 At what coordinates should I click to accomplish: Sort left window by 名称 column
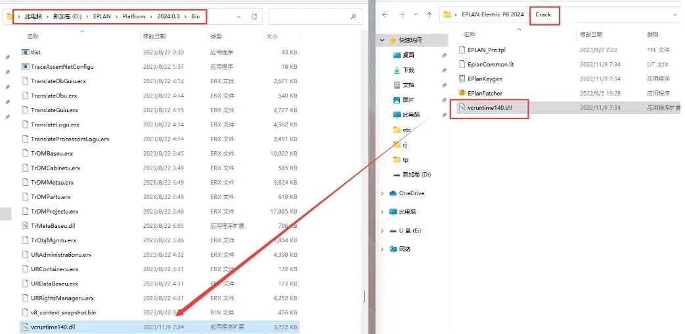click(33, 37)
